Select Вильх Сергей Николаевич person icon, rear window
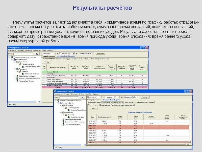 click(x=17, y=76)
